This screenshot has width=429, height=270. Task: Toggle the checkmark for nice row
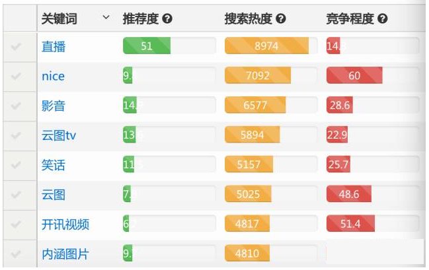click(16, 76)
